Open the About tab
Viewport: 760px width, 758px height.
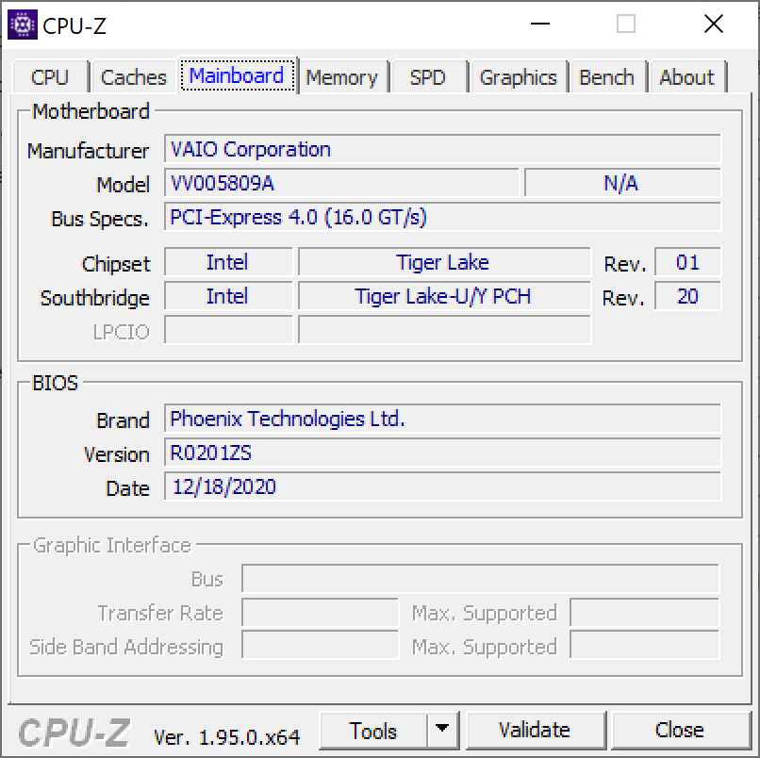pyautogui.click(x=687, y=77)
